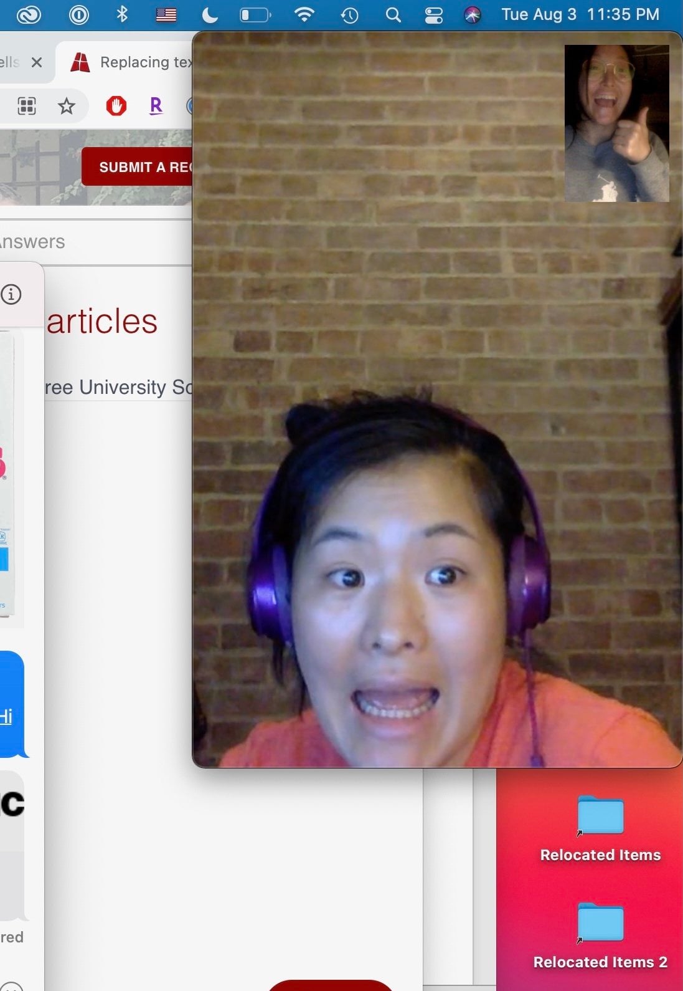This screenshot has width=683, height=991.
Task: Open the purple R extension
Action: (156, 106)
